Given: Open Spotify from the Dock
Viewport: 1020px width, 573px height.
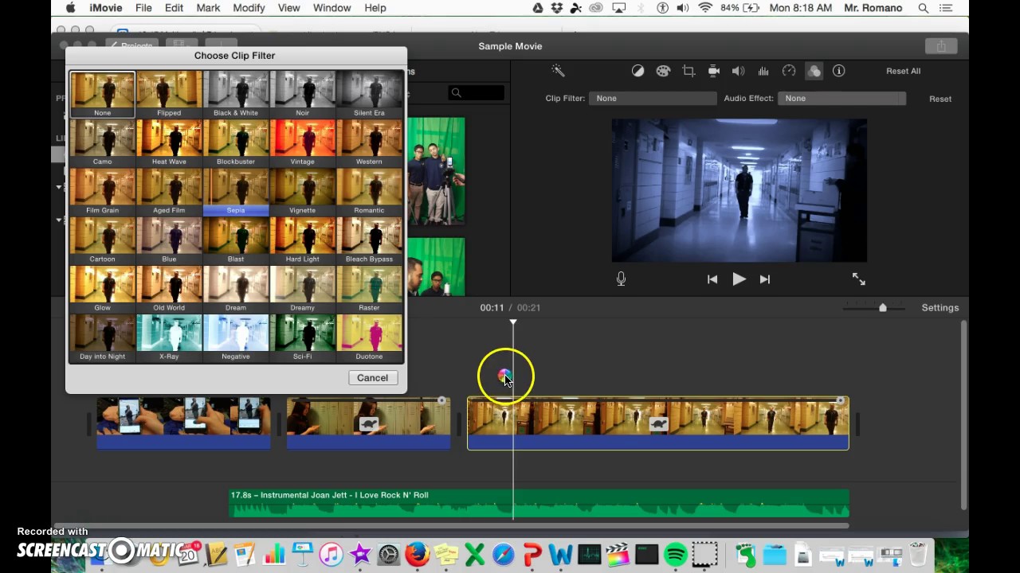Looking at the screenshot, I should [676, 554].
